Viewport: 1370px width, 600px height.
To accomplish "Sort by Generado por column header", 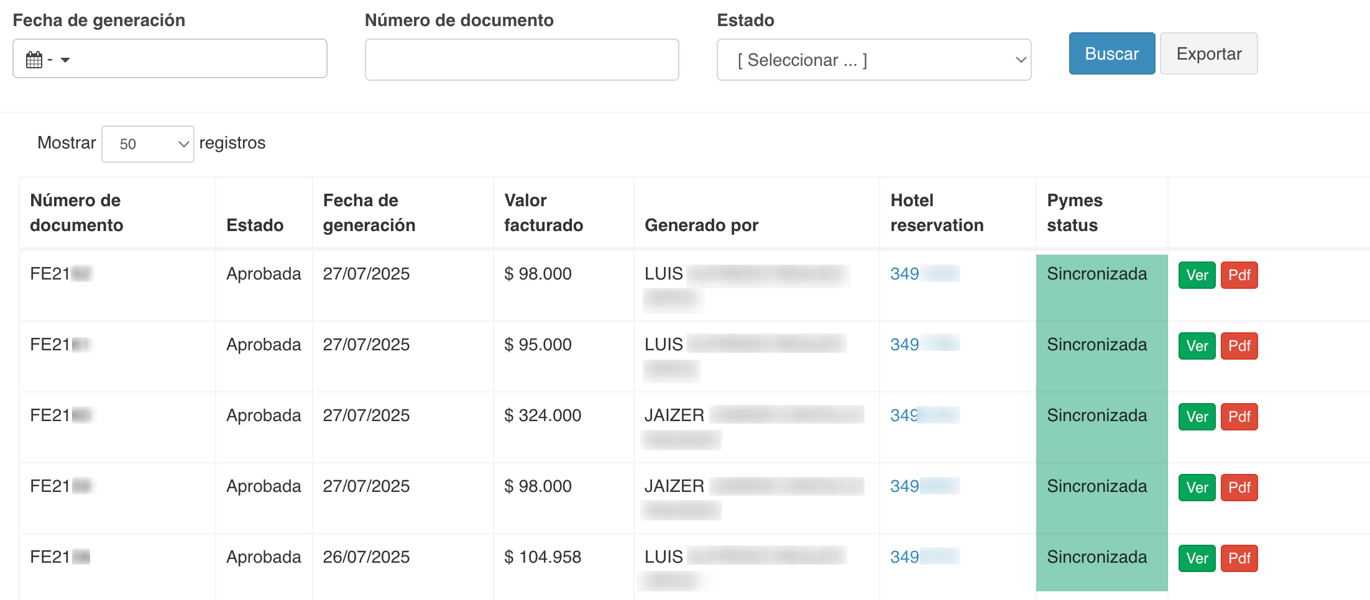I will pos(701,225).
